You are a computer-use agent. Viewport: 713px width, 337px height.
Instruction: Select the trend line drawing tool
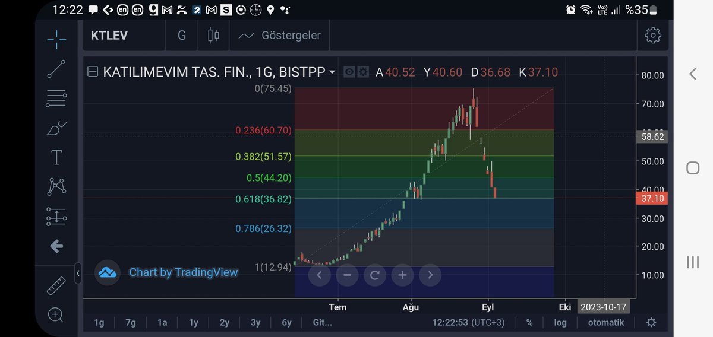(56, 69)
